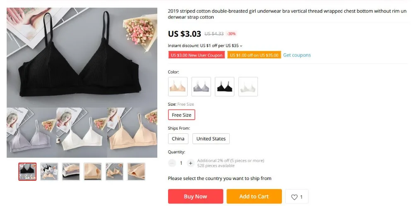Choose United States as ships-from country
414x206 pixels.
pos(211,139)
